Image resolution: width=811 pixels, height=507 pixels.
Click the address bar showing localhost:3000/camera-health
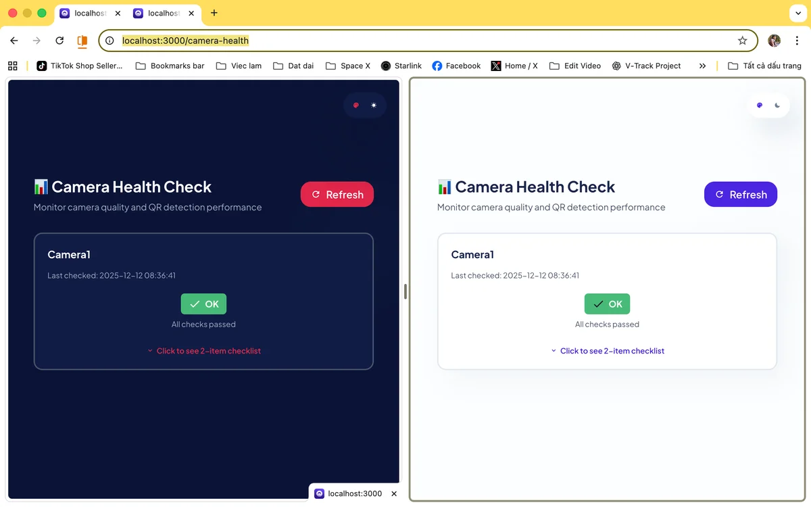[185, 41]
